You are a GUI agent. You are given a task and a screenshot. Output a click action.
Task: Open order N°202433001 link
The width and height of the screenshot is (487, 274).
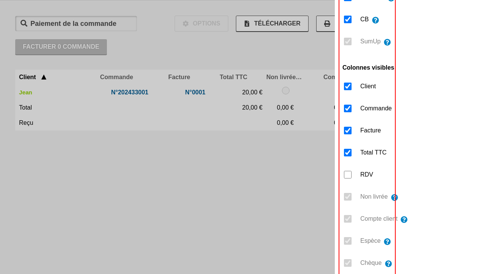130,92
